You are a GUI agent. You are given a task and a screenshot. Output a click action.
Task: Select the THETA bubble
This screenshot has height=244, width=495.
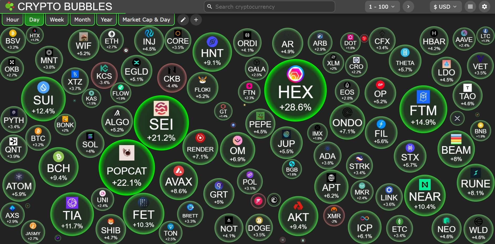click(405, 61)
